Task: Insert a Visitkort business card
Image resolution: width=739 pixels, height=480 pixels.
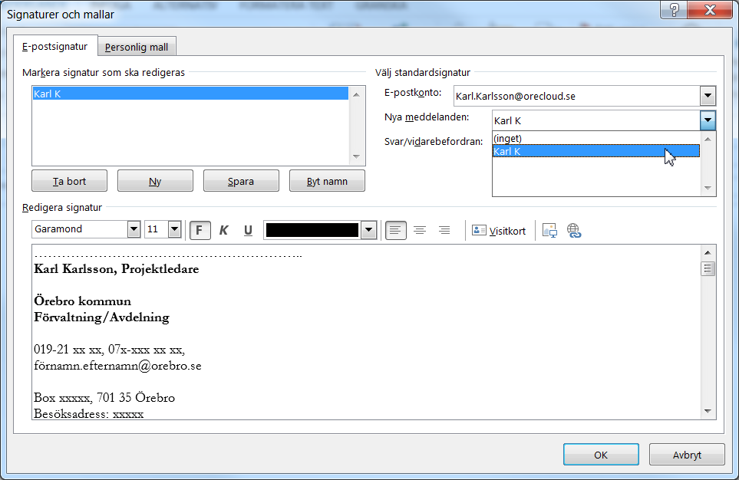Action: click(x=499, y=231)
